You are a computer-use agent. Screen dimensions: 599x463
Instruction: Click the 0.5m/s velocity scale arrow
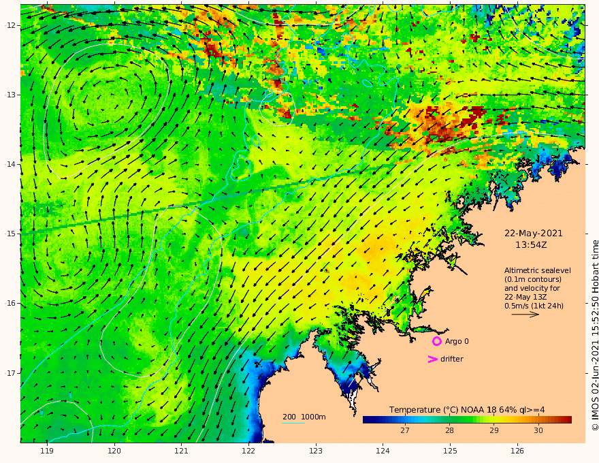click(x=525, y=315)
